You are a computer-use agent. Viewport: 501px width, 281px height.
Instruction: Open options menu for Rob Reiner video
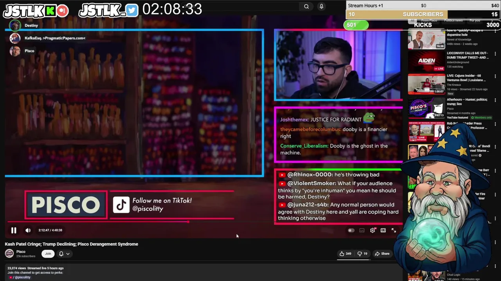pyautogui.click(x=495, y=124)
